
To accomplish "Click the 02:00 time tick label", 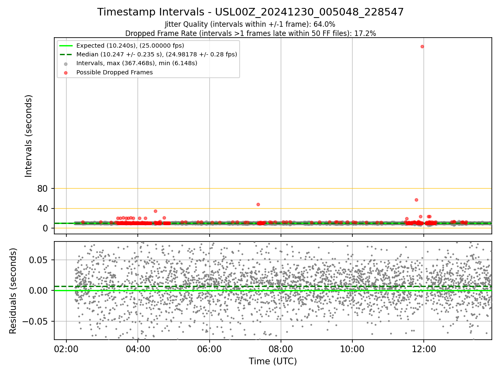I will click(x=66, y=349).
